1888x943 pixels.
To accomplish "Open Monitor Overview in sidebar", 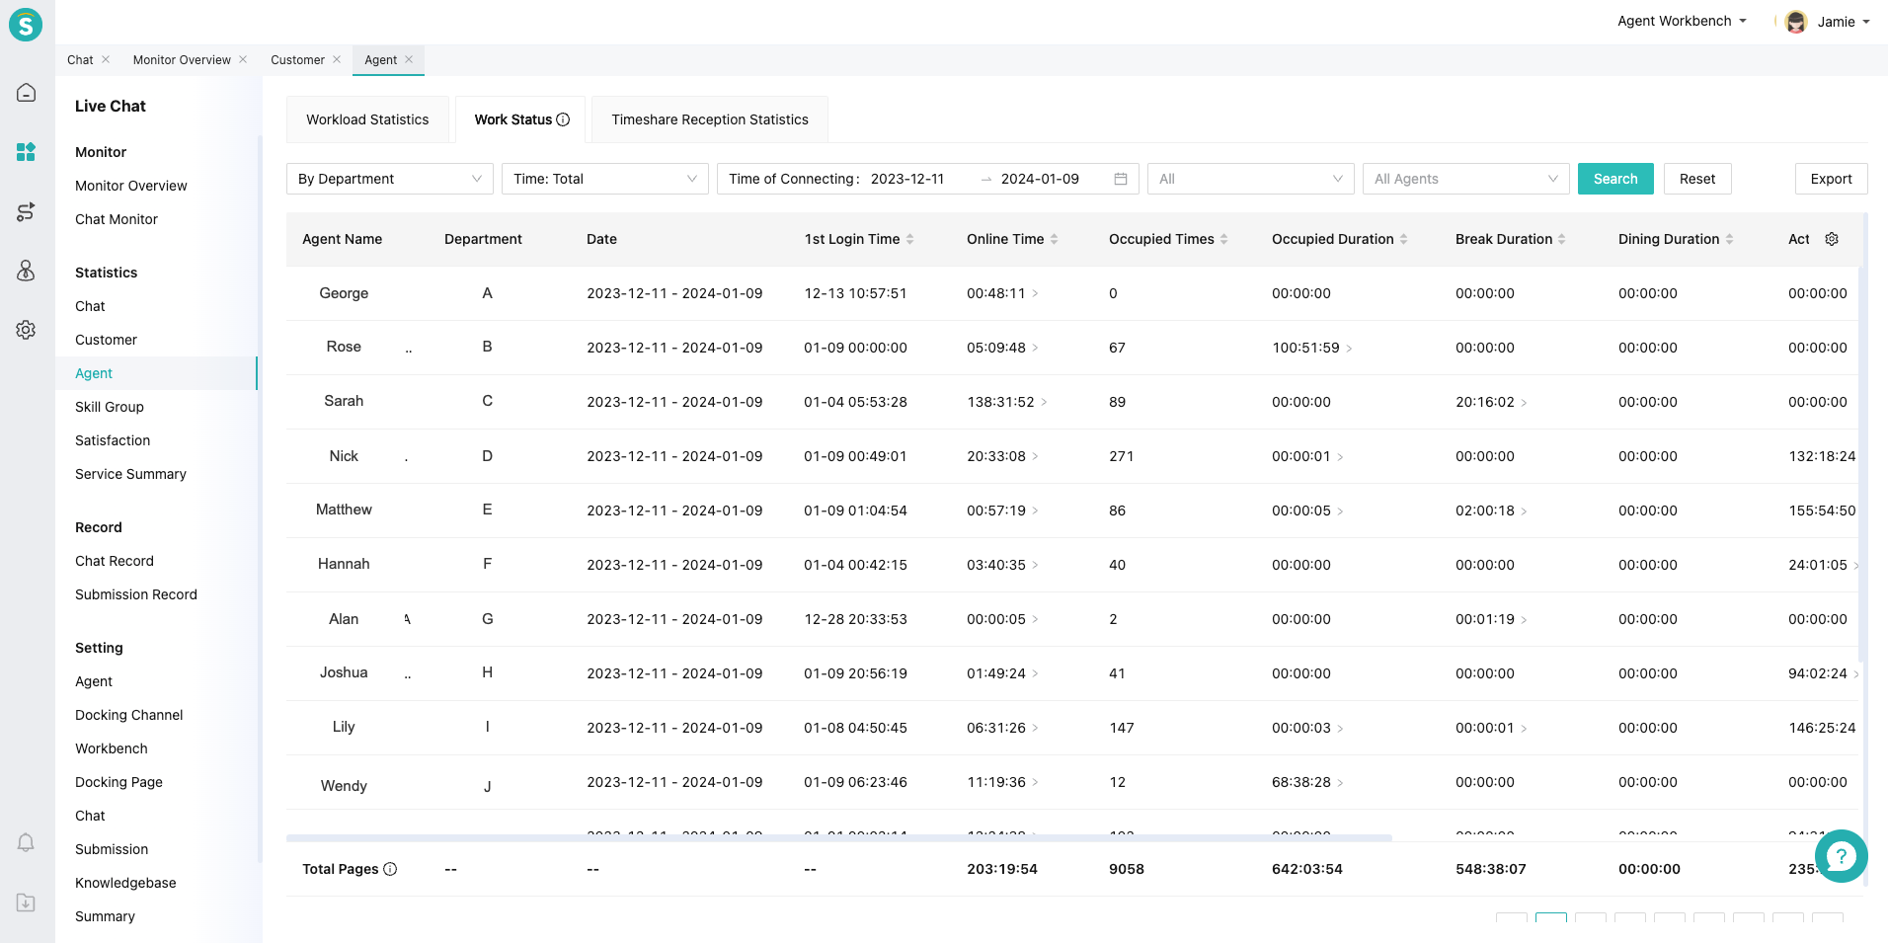I will pos(131,186).
